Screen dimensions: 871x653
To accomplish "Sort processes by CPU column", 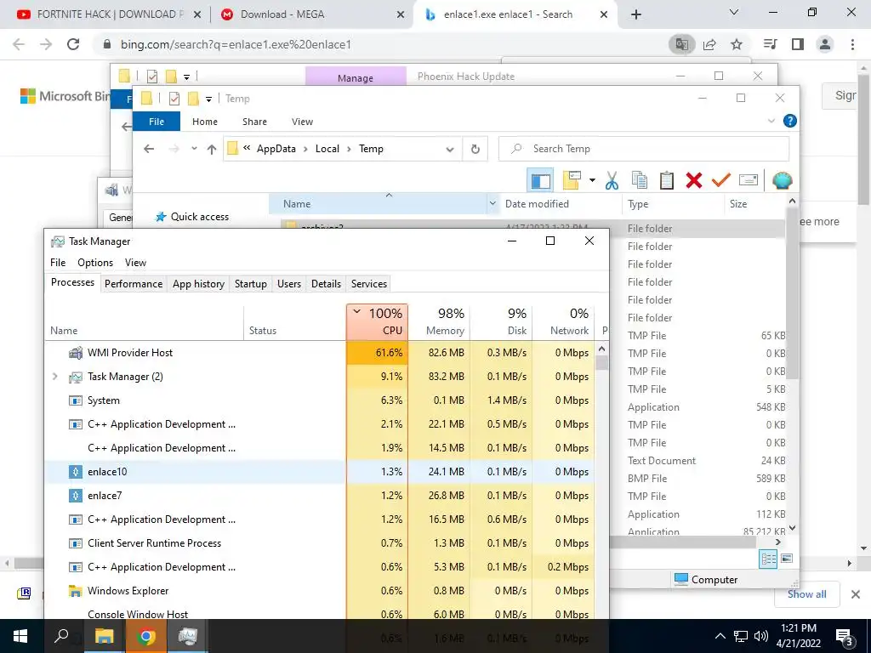I will [377, 321].
